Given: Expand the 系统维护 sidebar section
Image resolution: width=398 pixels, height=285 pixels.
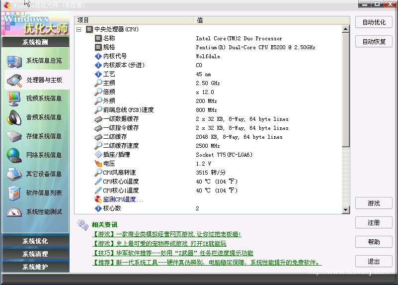Looking at the screenshot, I should point(35,267).
